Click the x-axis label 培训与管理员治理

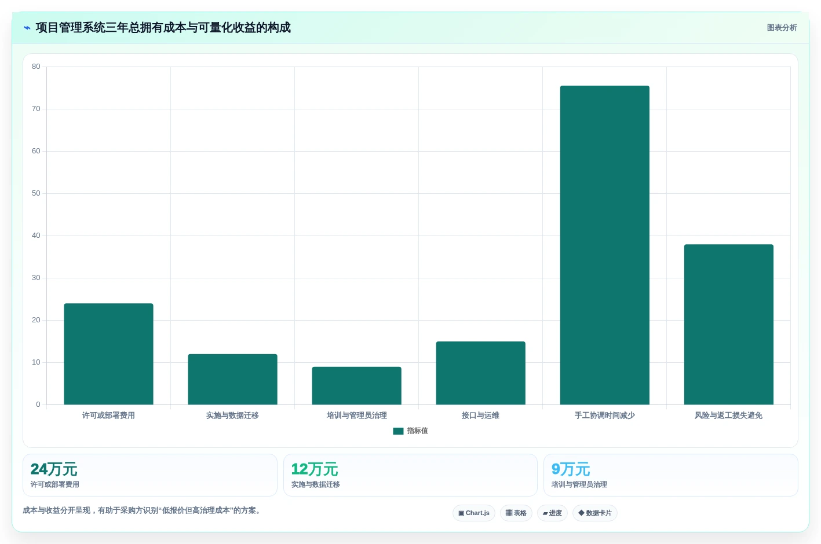(x=356, y=416)
